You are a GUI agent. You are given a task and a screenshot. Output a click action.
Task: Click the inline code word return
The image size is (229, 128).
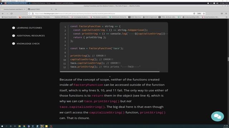point(97,96)
